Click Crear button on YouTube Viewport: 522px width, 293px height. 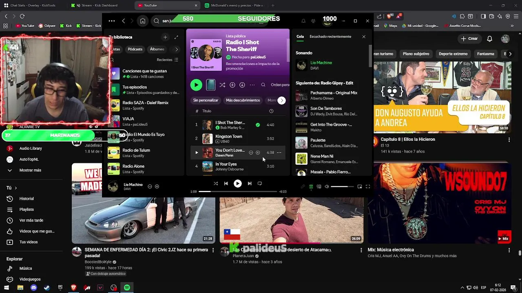coord(469,39)
